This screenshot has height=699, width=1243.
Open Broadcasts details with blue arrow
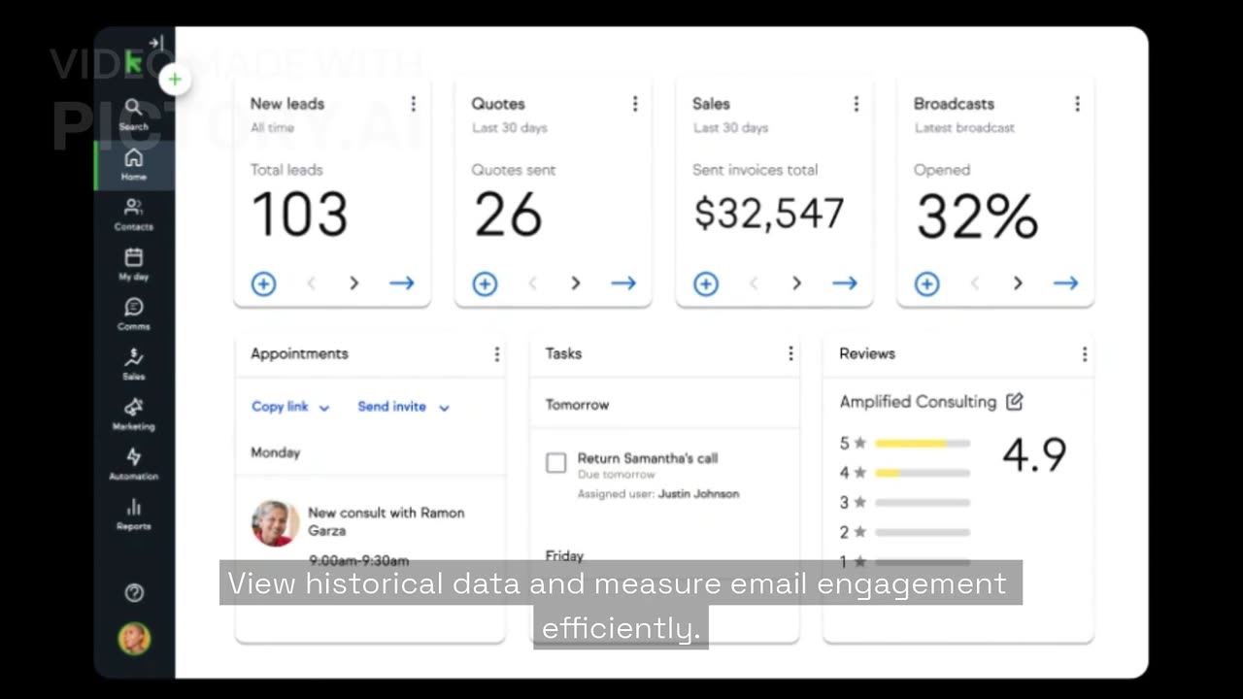(1065, 283)
